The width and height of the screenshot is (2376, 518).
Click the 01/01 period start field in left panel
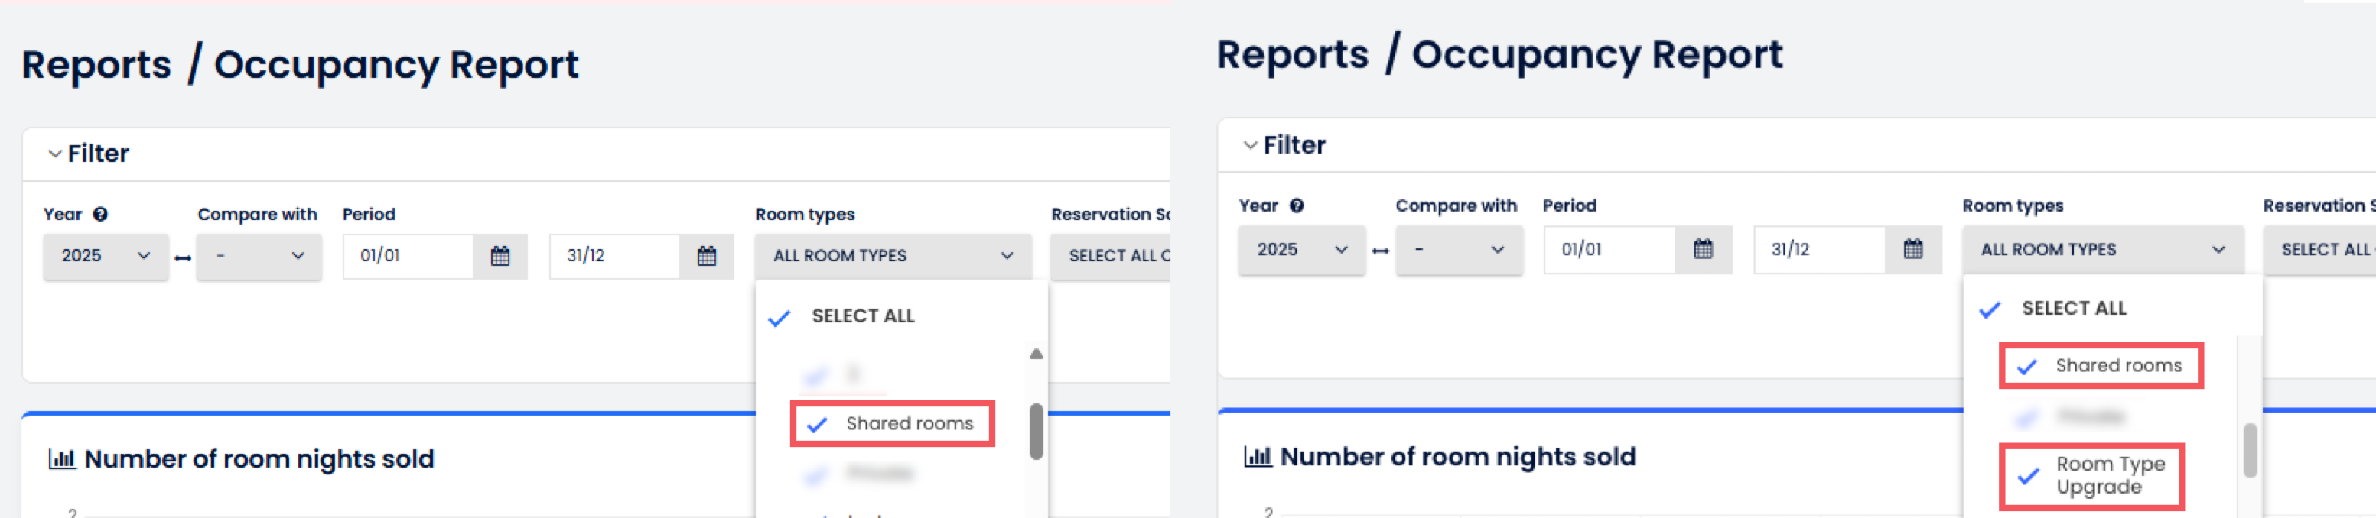407,256
